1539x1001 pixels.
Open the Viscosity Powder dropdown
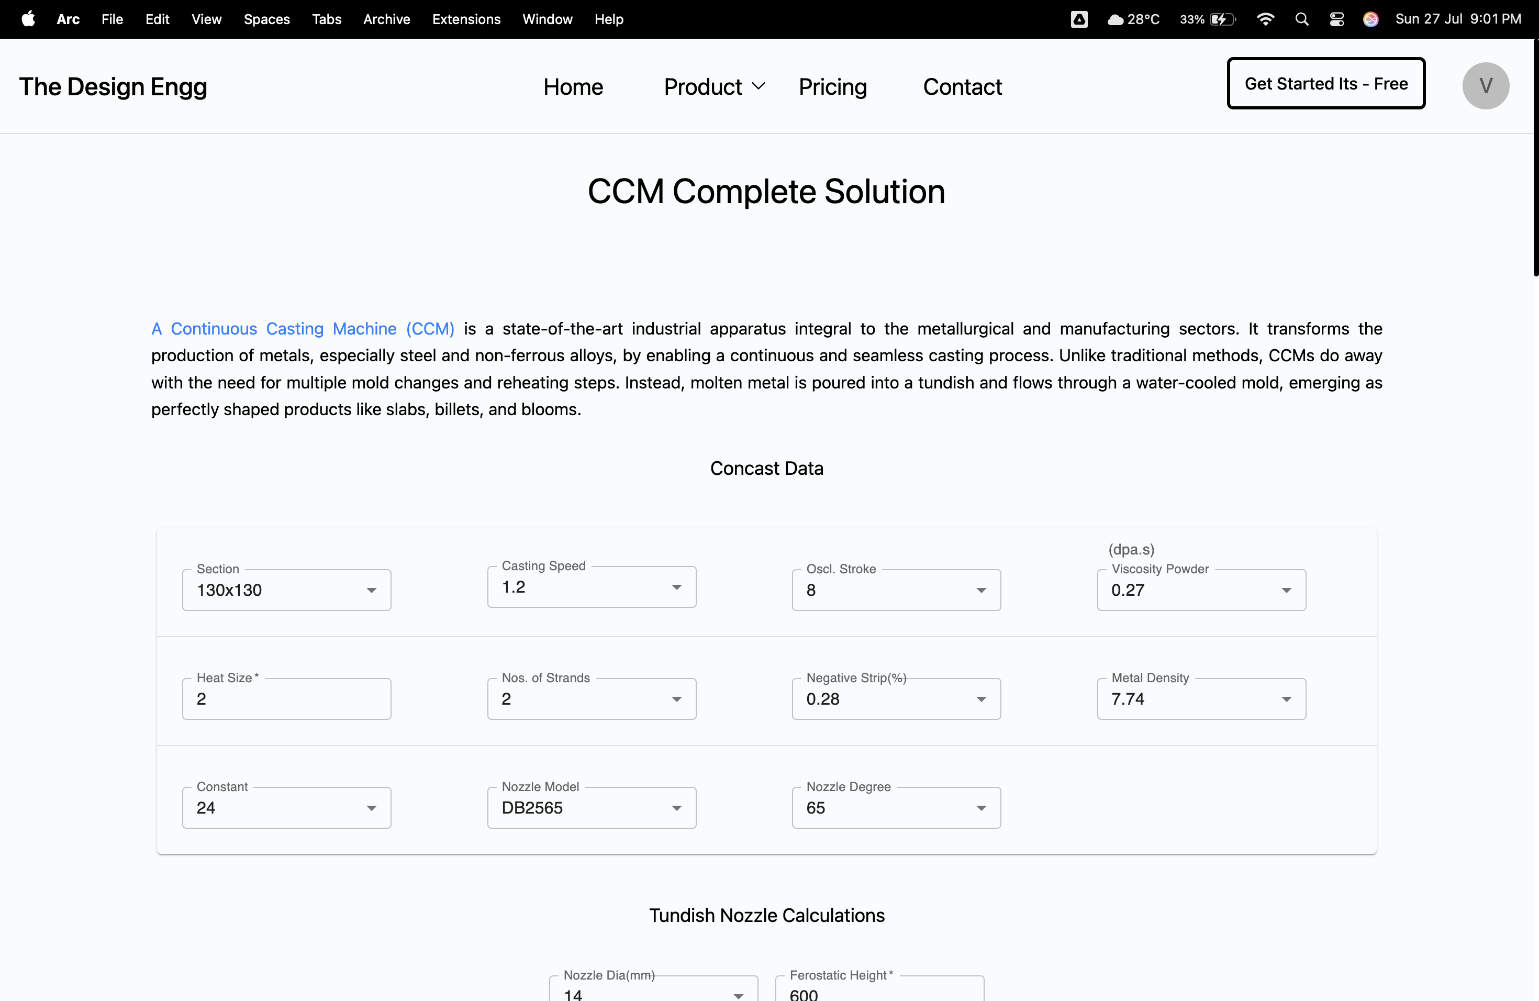(x=1201, y=590)
